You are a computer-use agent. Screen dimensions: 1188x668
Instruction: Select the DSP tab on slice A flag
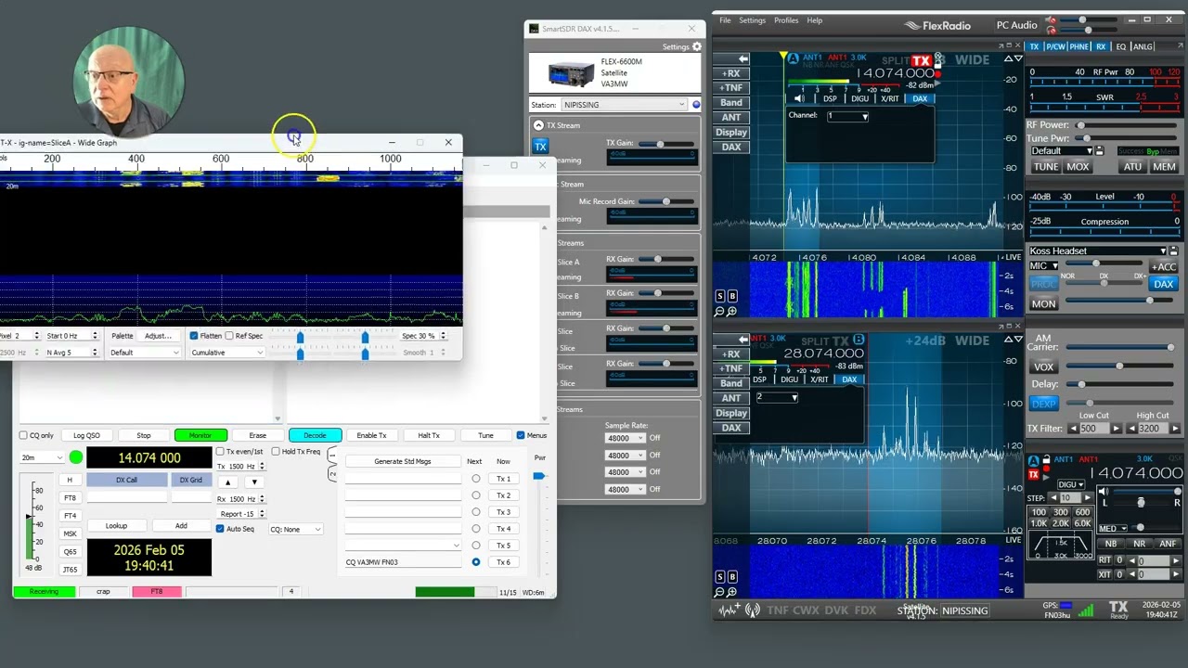click(x=830, y=98)
